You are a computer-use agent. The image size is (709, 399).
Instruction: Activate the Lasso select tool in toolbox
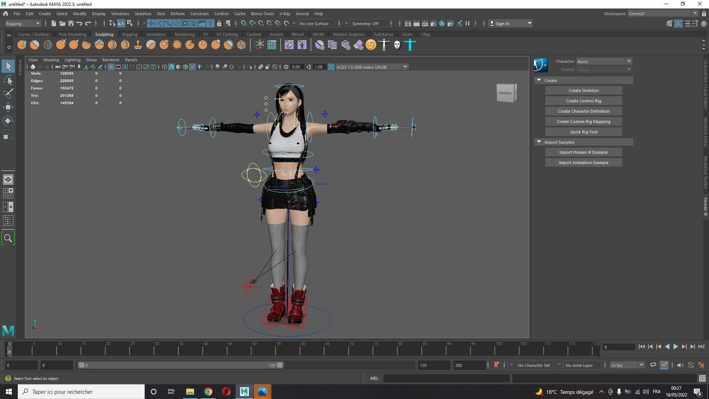8,80
